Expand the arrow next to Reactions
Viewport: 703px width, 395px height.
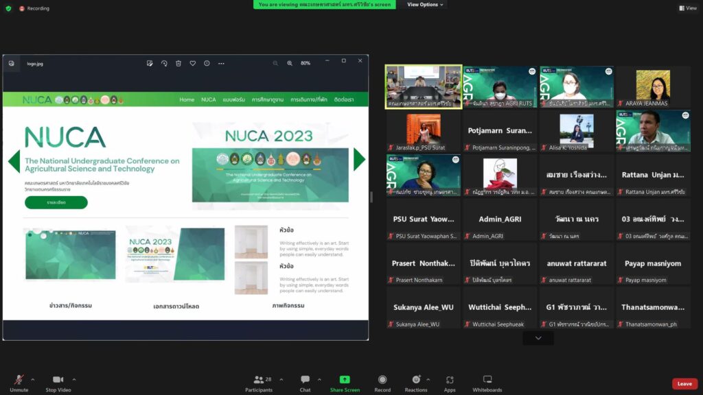tap(428, 379)
